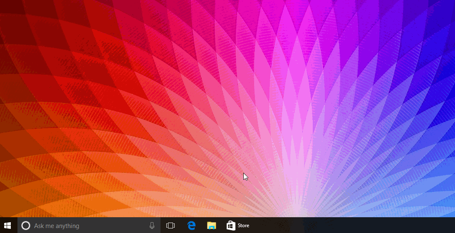
Task: Click the Store shopping bag icon
Action: click(x=231, y=226)
